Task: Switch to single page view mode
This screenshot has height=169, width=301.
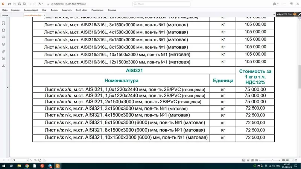Action: [x=243, y=160]
